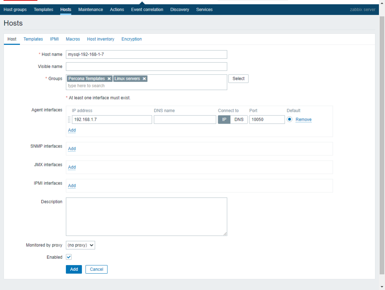Remove Percona Templates group tag
Image resolution: width=385 pixels, height=290 pixels.
(x=109, y=79)
